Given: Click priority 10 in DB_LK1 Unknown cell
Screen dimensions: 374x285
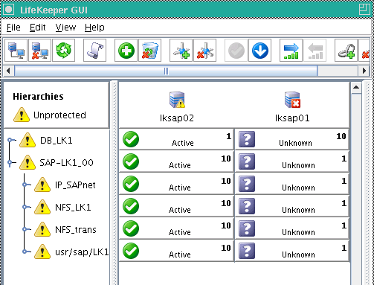Looking at the screenshot, I should (x=341, y=136).
